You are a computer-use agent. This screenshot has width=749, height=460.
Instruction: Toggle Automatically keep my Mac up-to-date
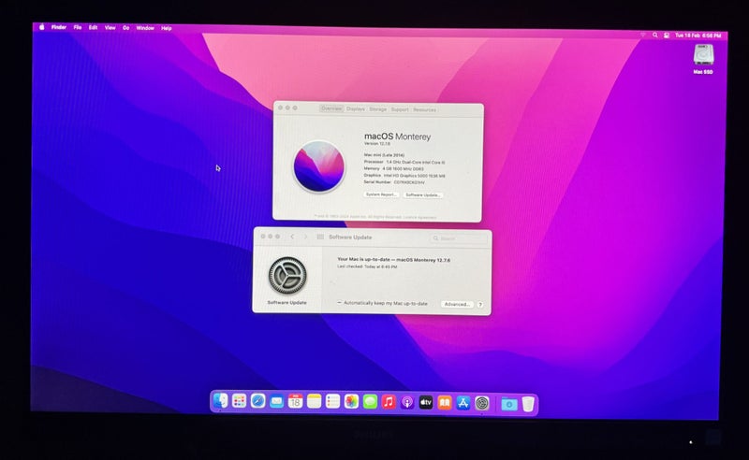coord(339,303)
